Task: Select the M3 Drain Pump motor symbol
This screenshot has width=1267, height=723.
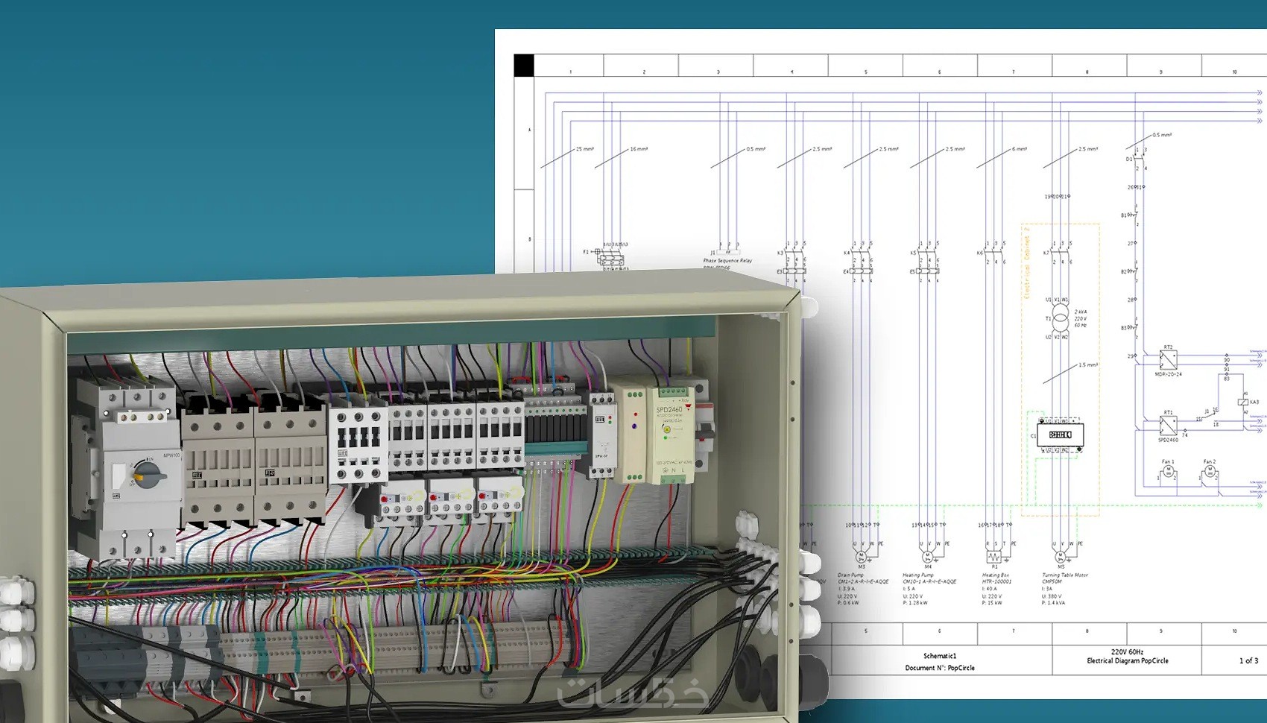Action: [x=862, y=557]
